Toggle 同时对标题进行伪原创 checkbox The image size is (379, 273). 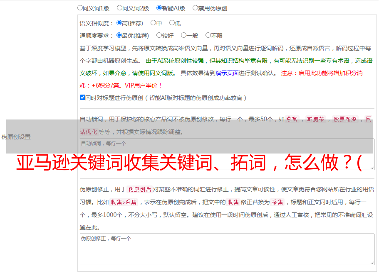click(x=82, y=97)
